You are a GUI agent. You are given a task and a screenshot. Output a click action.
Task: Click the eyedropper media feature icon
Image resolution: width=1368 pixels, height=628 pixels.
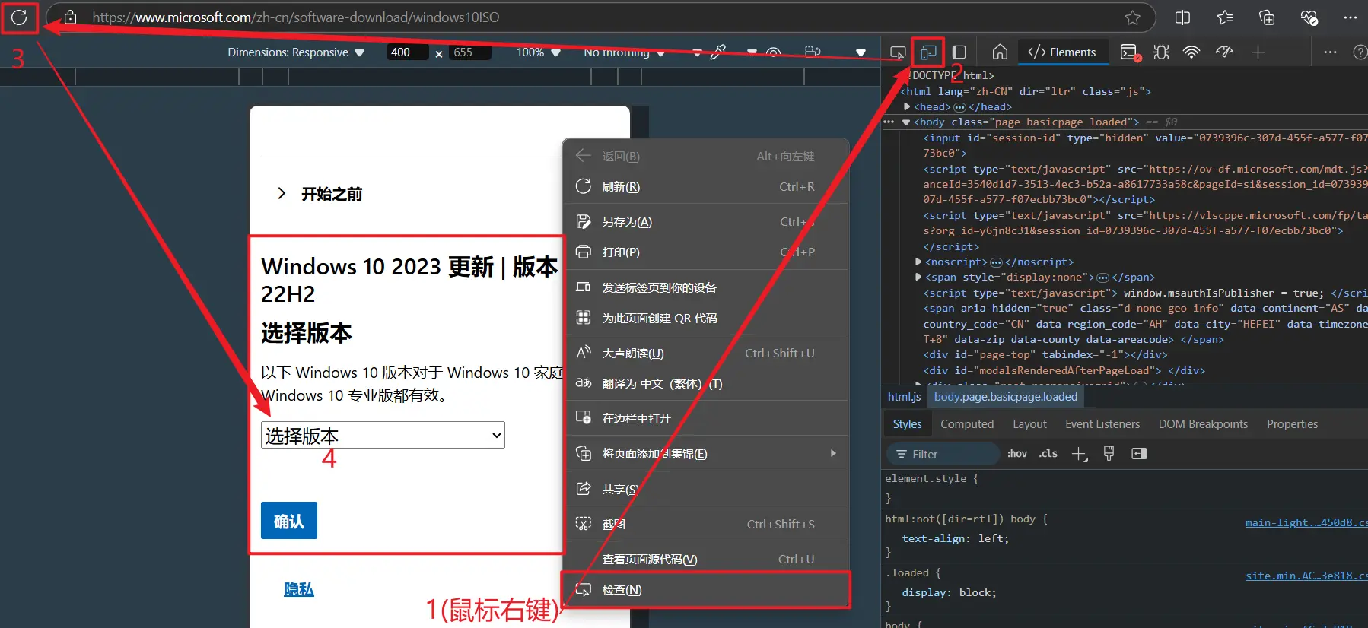pos(717,52)
